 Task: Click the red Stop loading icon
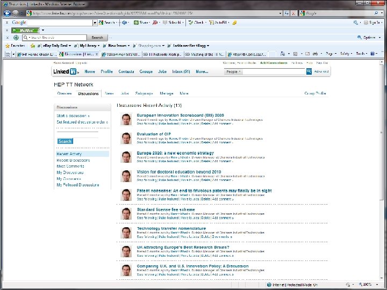(x=293, y=13)
